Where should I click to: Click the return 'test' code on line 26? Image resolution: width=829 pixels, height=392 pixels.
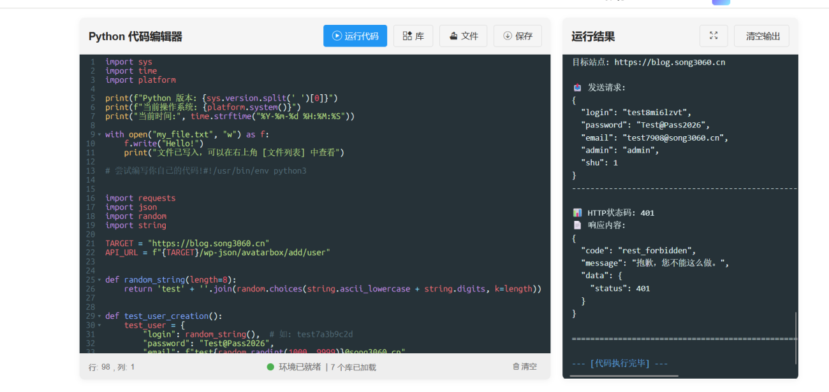point(332,289)
